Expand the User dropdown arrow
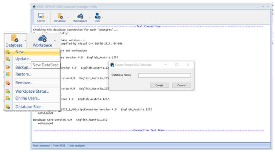The image size is (275, 152). 102,18
